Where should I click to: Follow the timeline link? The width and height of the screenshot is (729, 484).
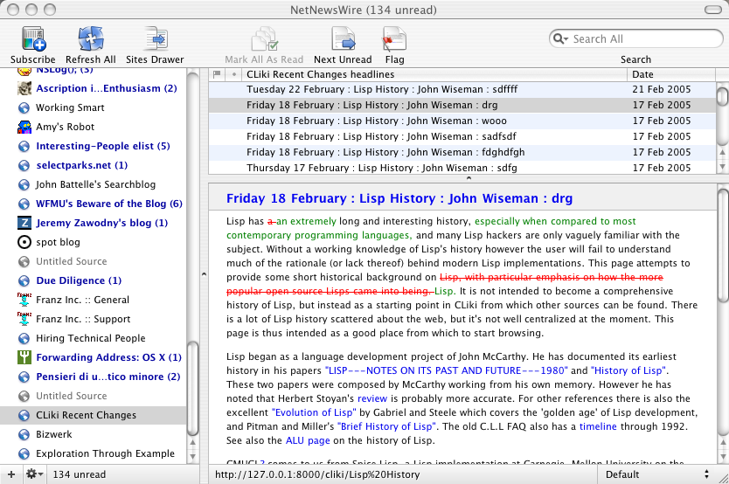[598, 426]
